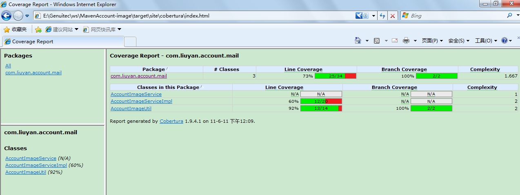Click Branch Coverage header in package table
Screen dimensions: 520x195
(x=407, y=69)
